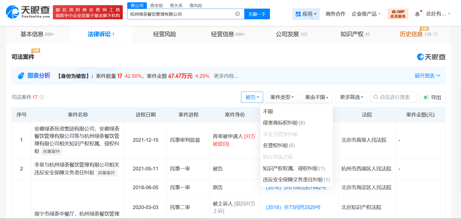Open the 案件类型 filter dropdown
Screen dimensions: 461x220
(x=282, y=97)
